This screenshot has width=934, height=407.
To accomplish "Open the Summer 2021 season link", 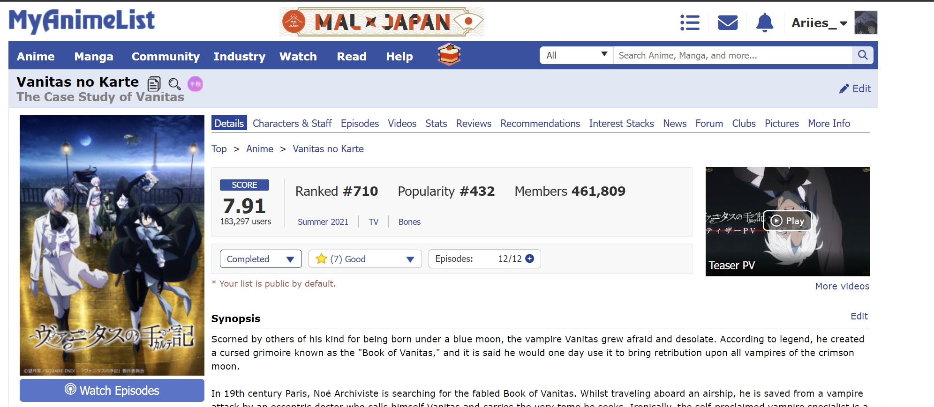I will click(x=323, y=222).
